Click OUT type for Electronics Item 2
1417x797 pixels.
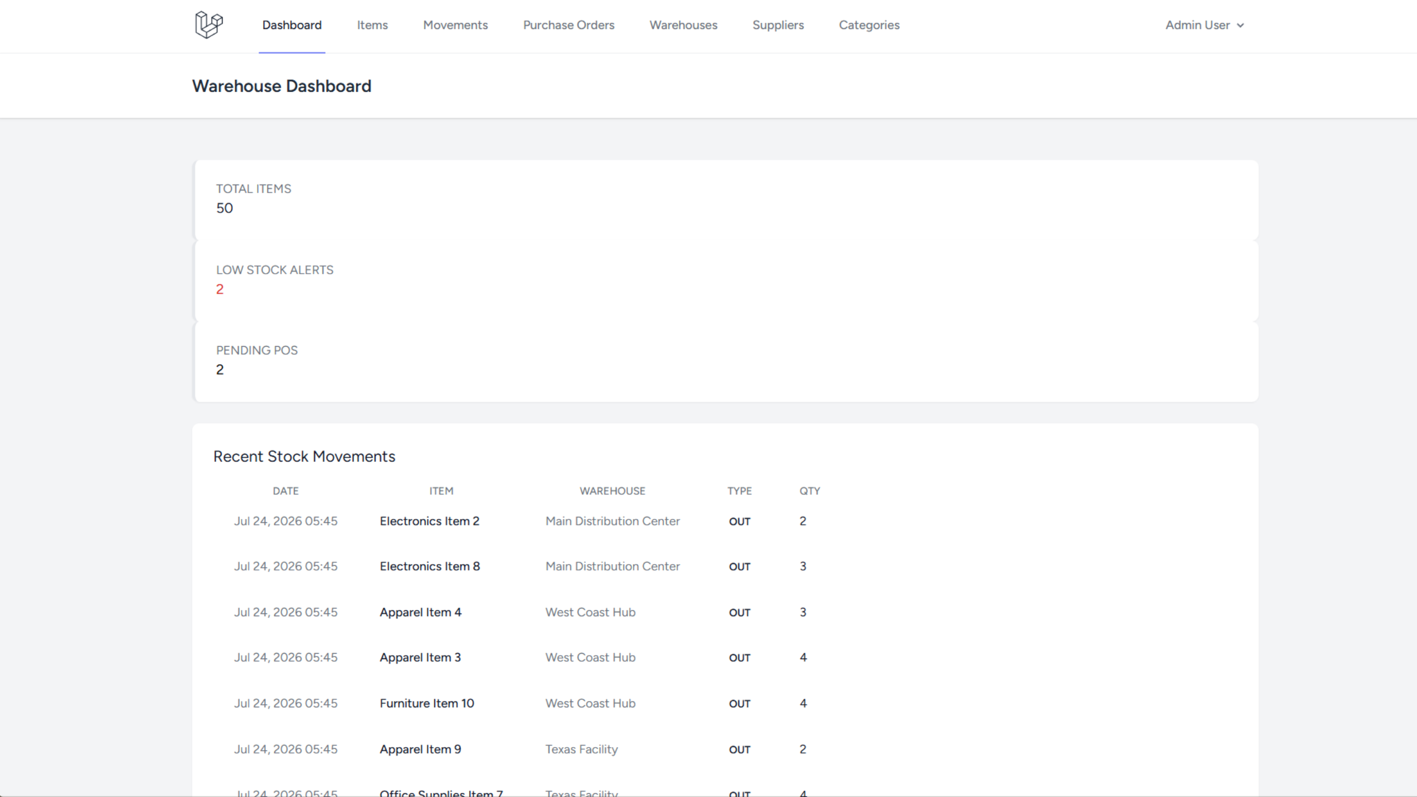click(739, 522)
